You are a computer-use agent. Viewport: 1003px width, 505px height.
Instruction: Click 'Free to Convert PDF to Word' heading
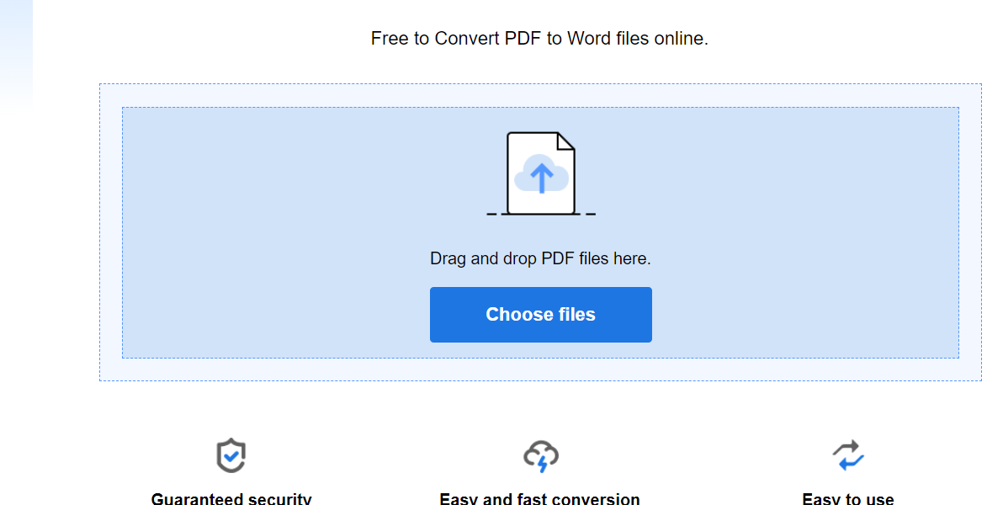[539, 39]
